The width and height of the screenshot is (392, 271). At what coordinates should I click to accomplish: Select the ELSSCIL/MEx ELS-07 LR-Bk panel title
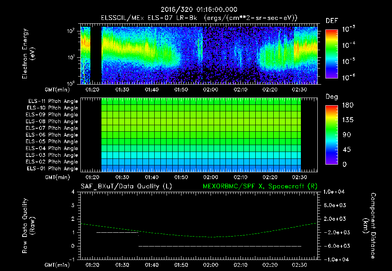[199, 18]
